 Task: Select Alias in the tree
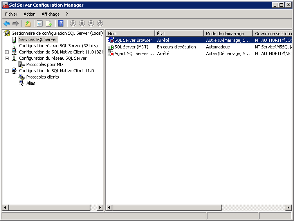[x=31, y=83]
